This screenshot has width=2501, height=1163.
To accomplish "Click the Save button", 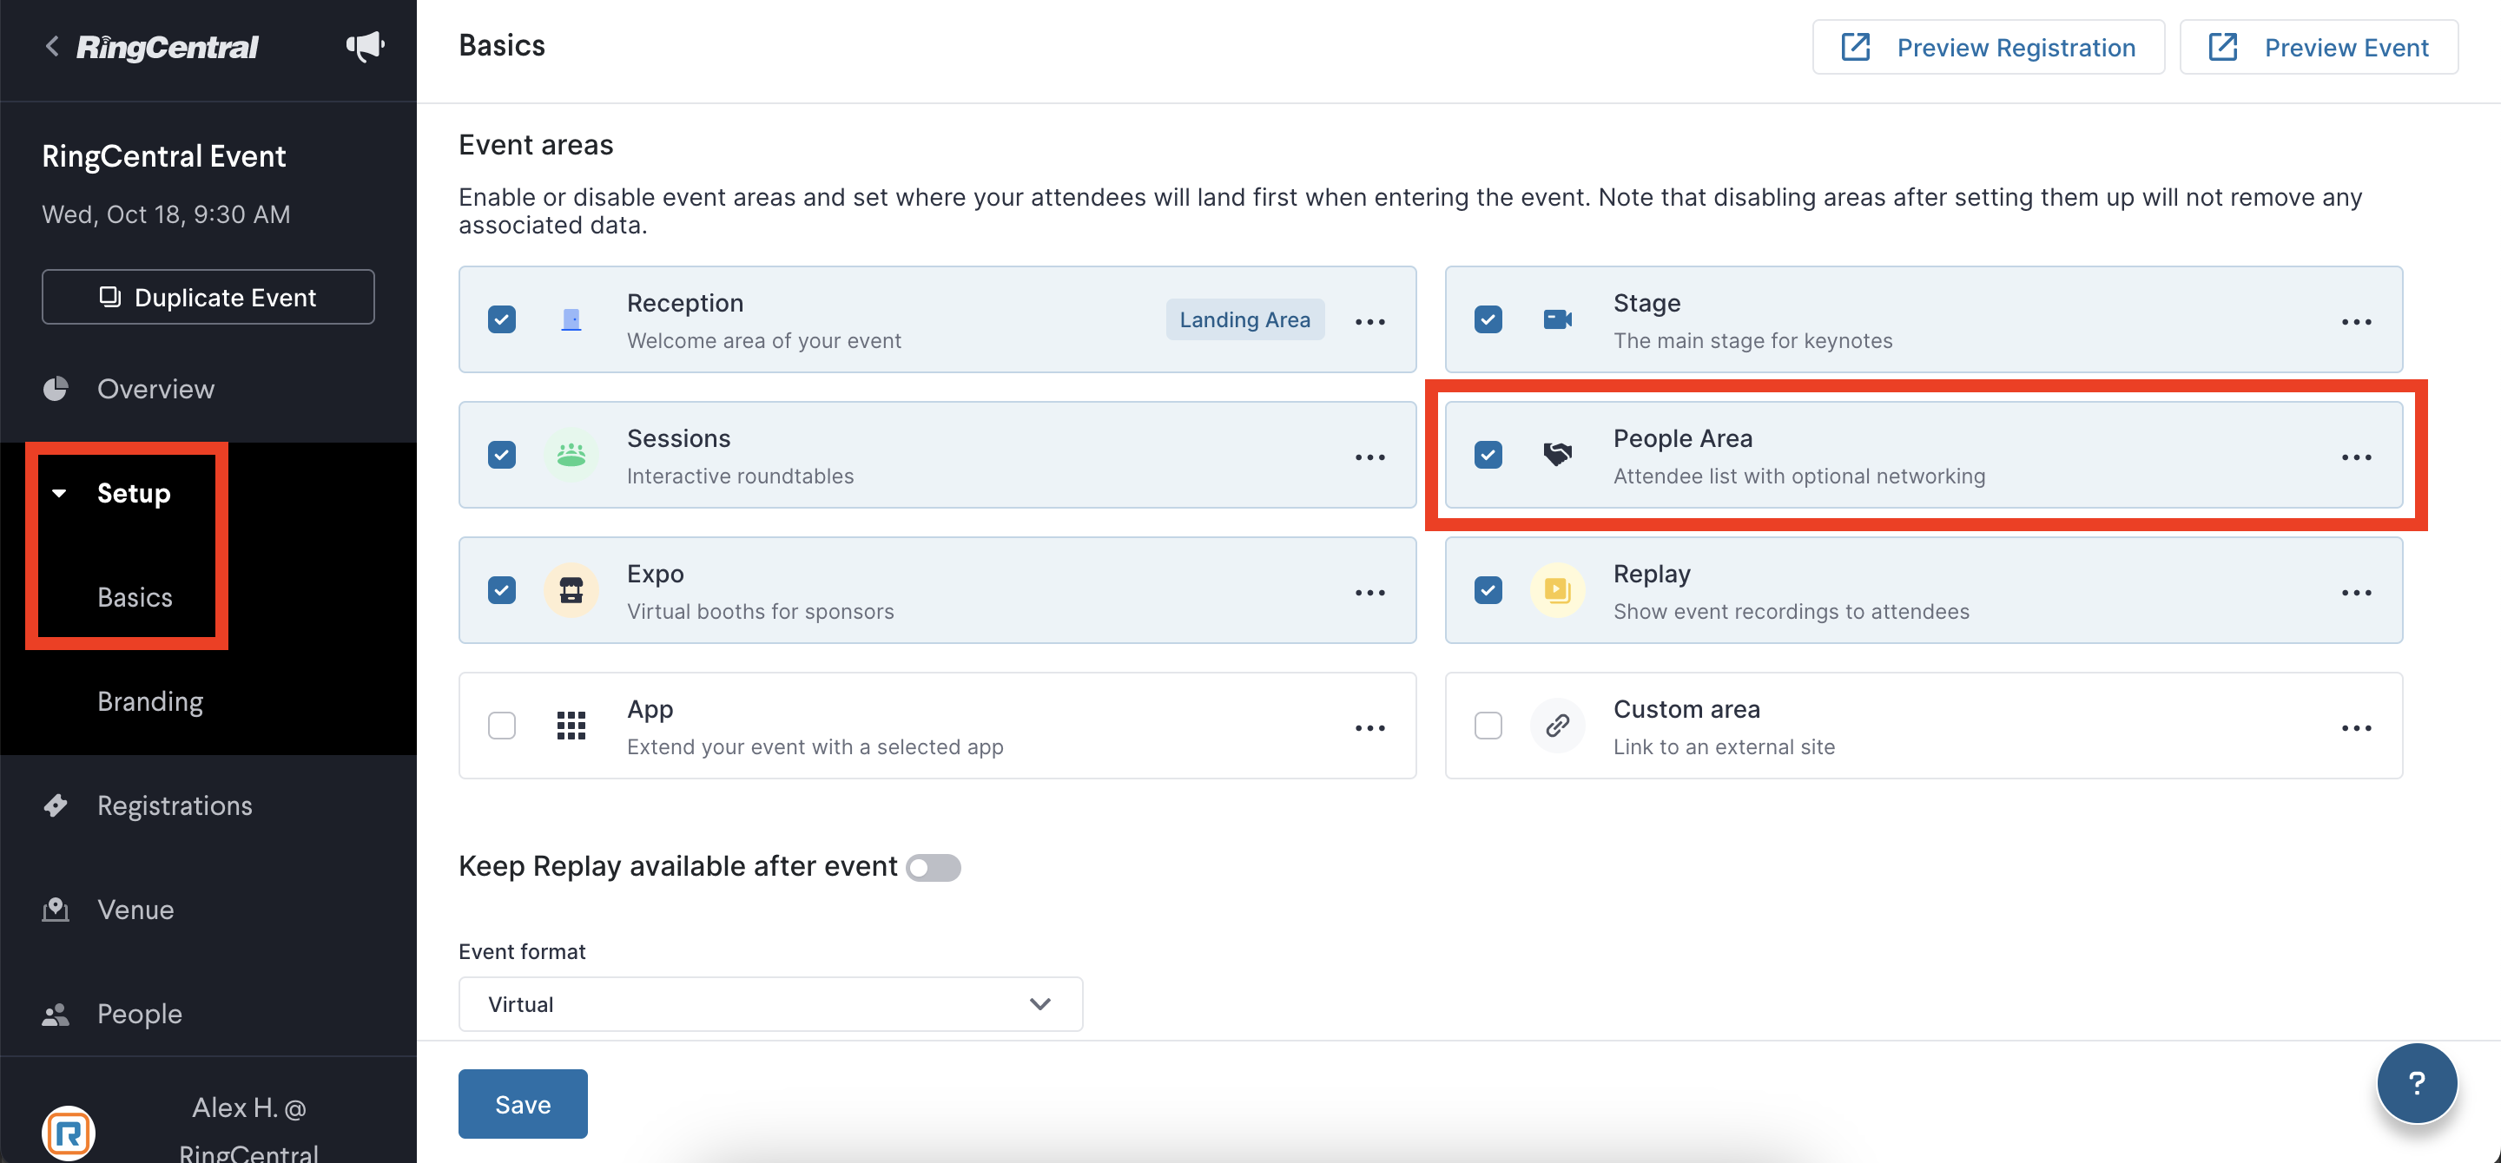I will [522, 1104].
